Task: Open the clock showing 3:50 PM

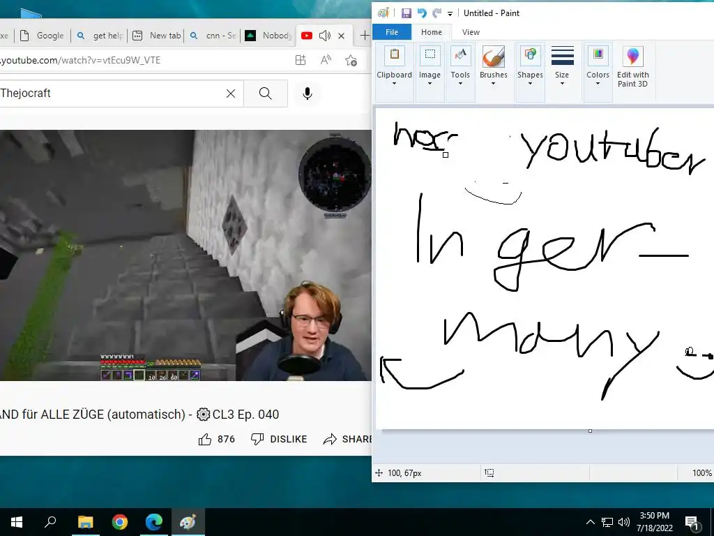Action: (x=654, y=522)
